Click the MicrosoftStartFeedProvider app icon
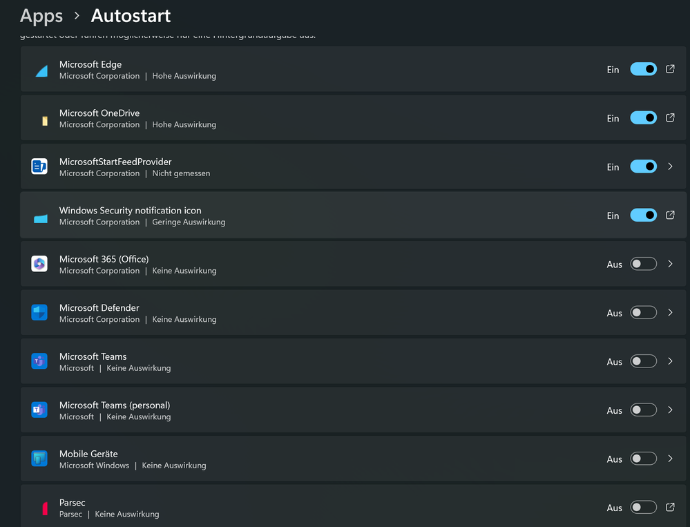Screen dimensions: 690x527 coord(39,166)
